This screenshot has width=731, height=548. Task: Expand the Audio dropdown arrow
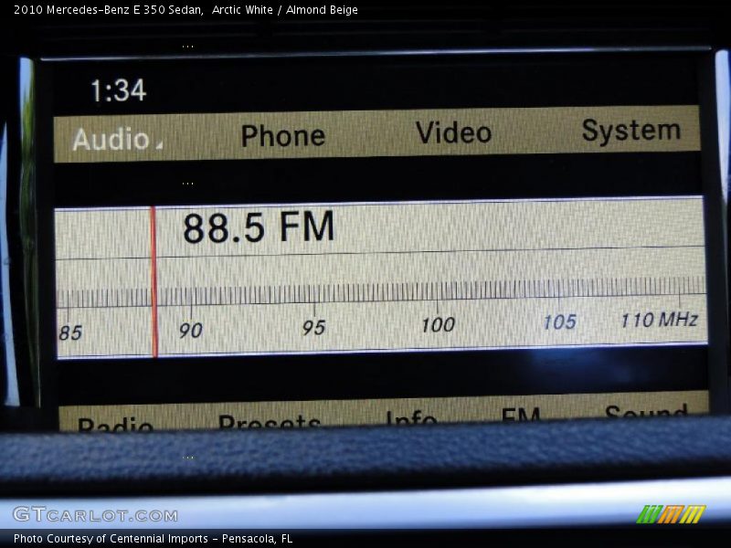click(x=159, y=145)
